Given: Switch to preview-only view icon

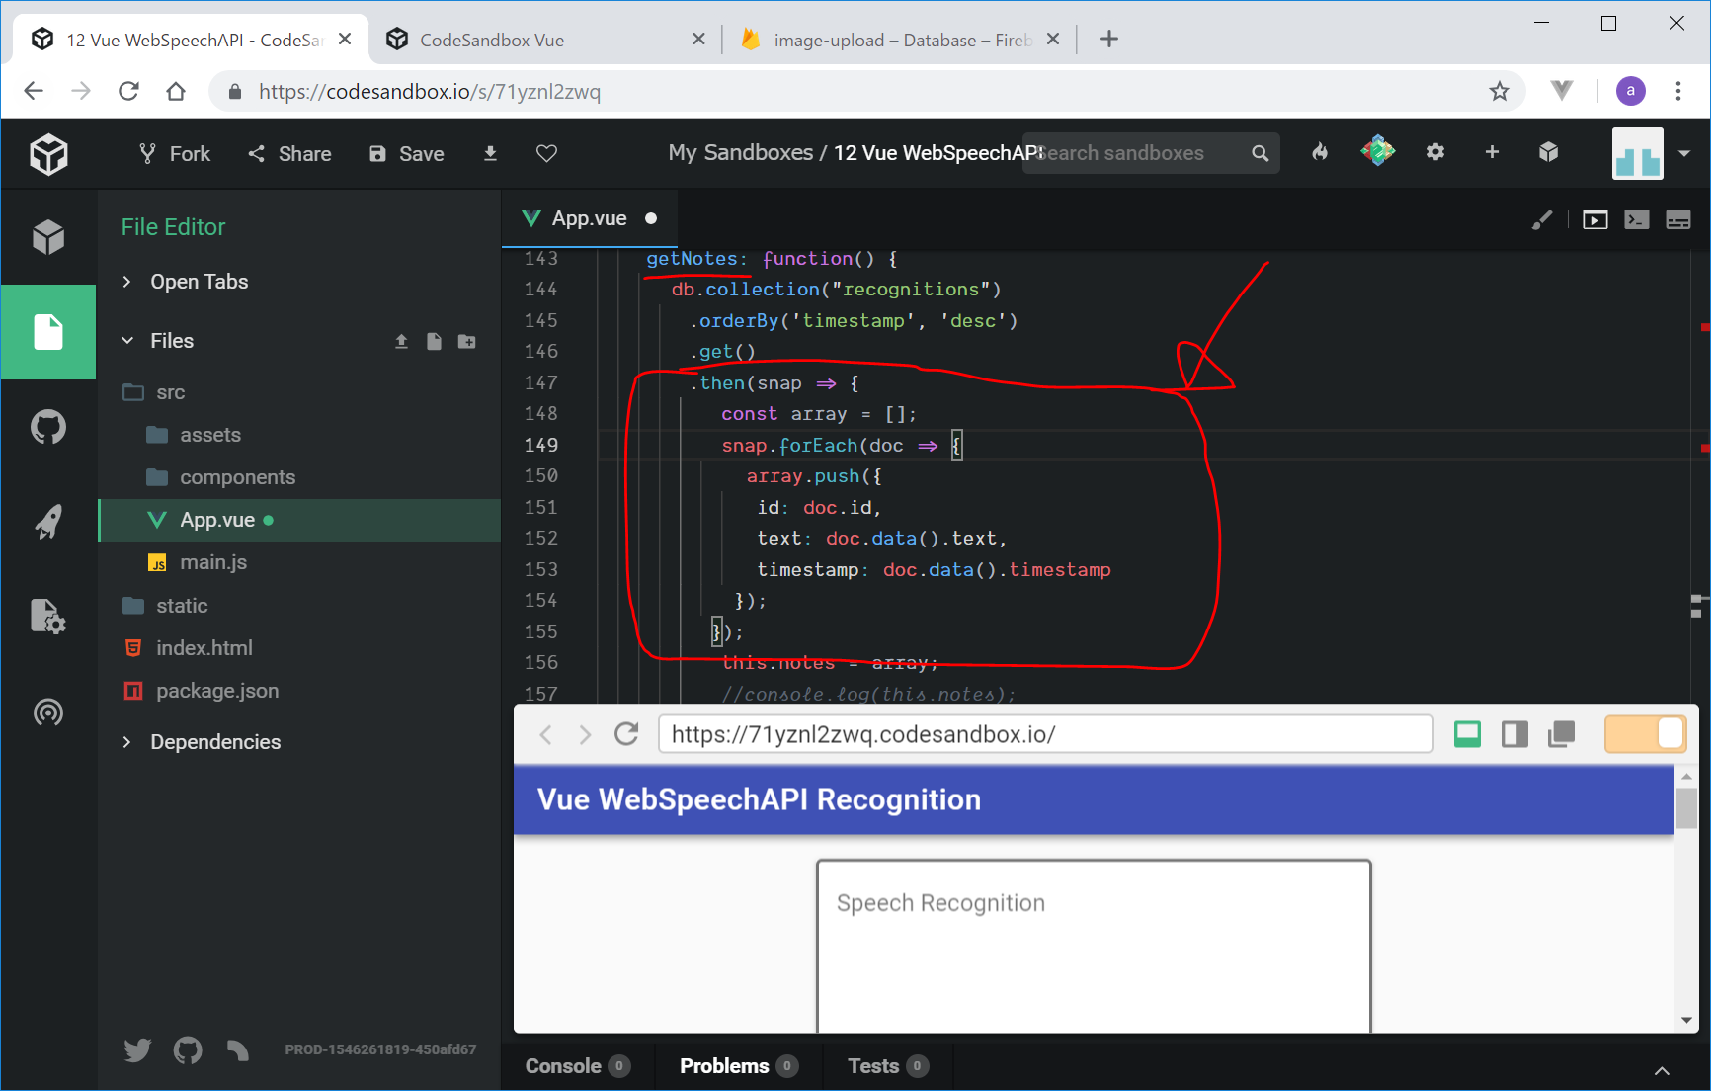Looking at the screenshot, I should [x=1594, y=219].
